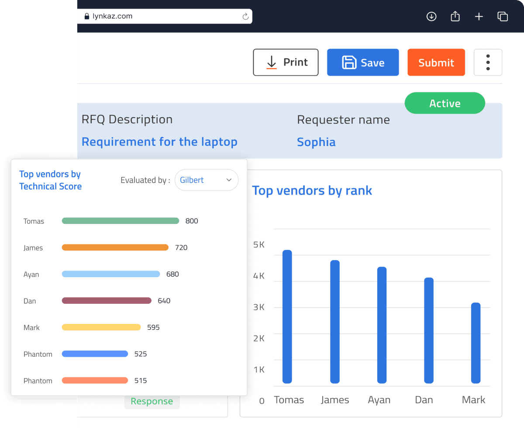Click the score value 800

point(192,221)
